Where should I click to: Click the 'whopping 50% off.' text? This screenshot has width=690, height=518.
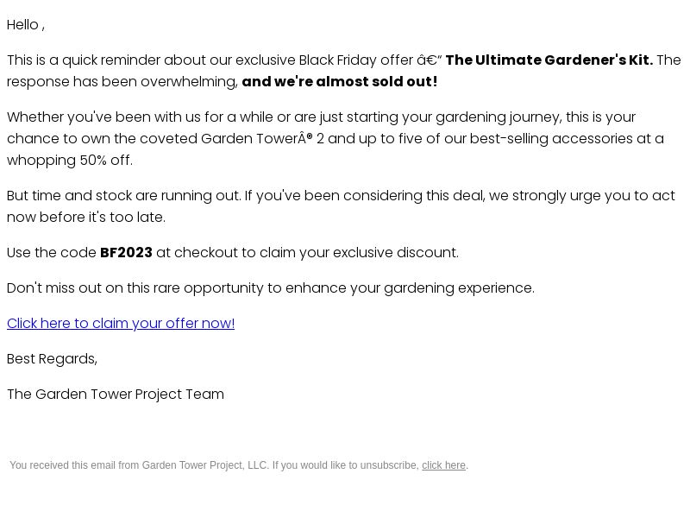[x=70, y=160]
